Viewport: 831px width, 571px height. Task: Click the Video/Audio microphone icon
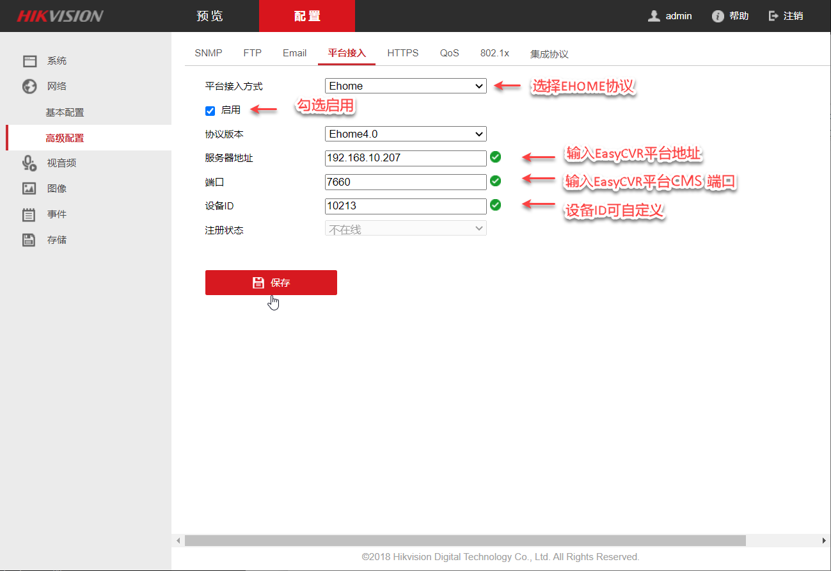point(29,163)
